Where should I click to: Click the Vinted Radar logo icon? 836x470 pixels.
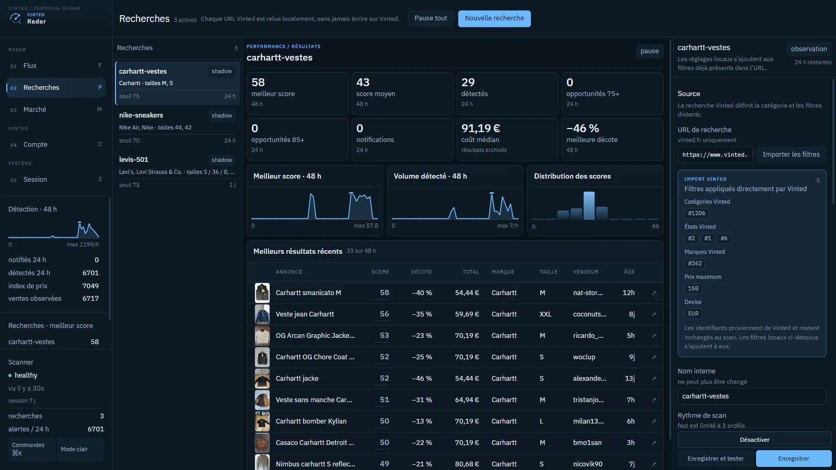click(16, 18)
